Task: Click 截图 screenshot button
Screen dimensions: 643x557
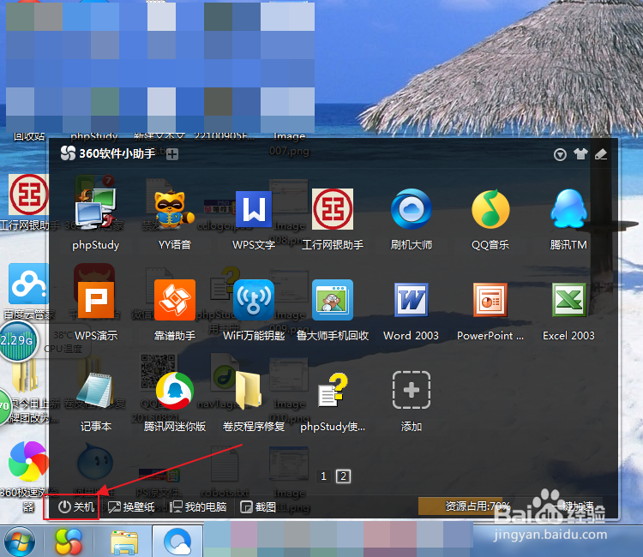Action: pos(258,507)
